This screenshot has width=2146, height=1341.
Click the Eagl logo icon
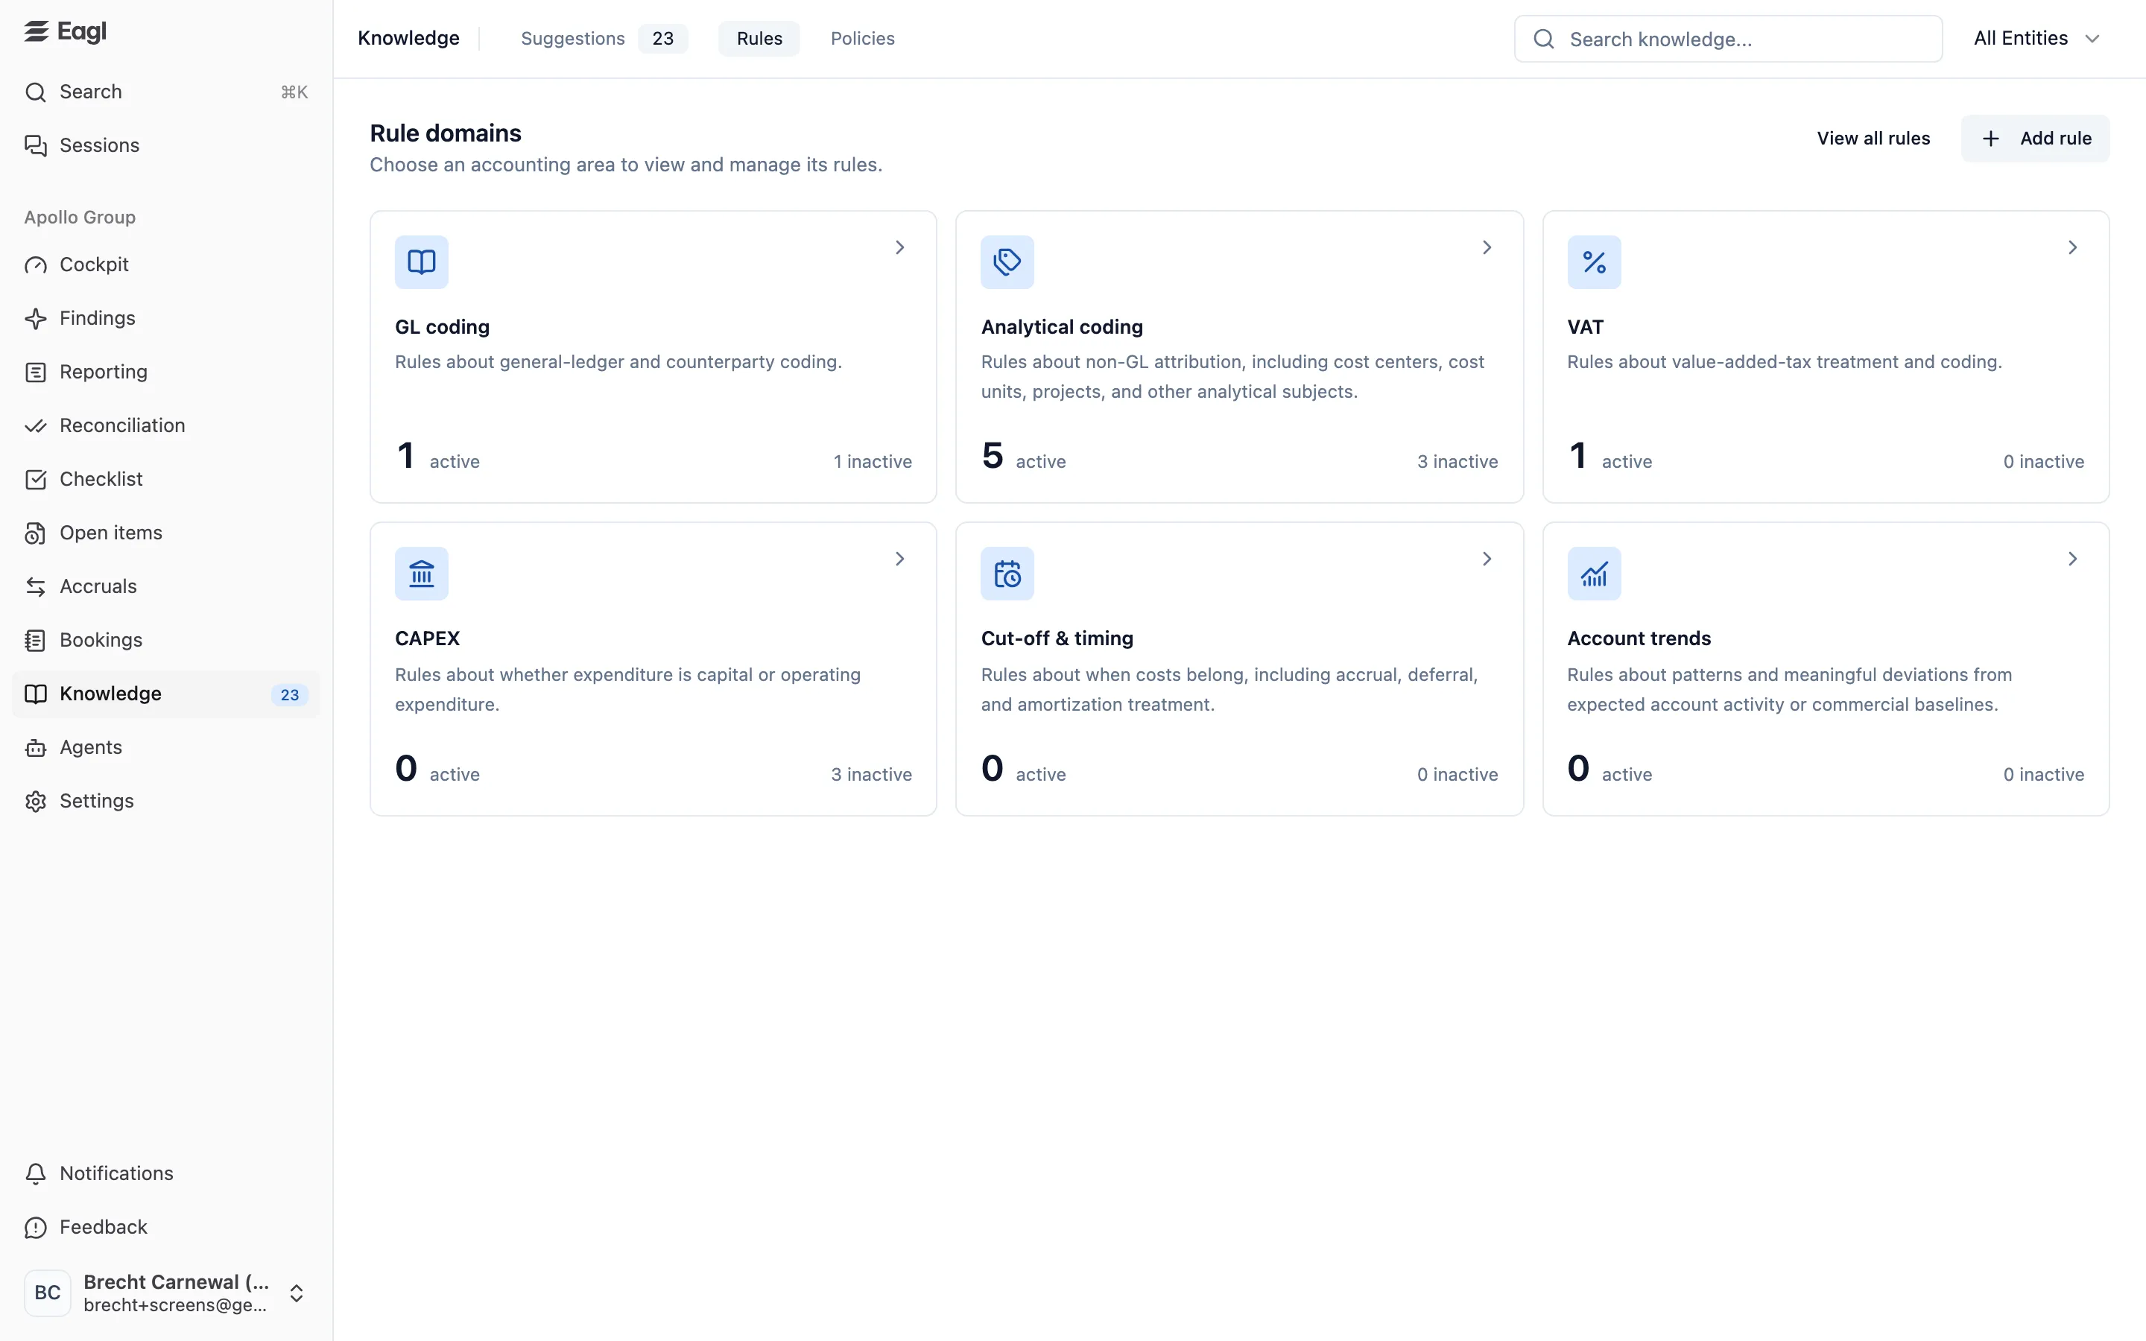[37, 32]
